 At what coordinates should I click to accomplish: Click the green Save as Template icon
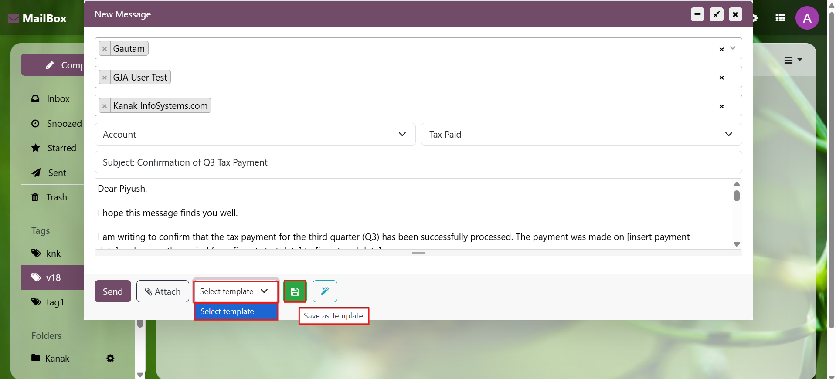point(295,291)
